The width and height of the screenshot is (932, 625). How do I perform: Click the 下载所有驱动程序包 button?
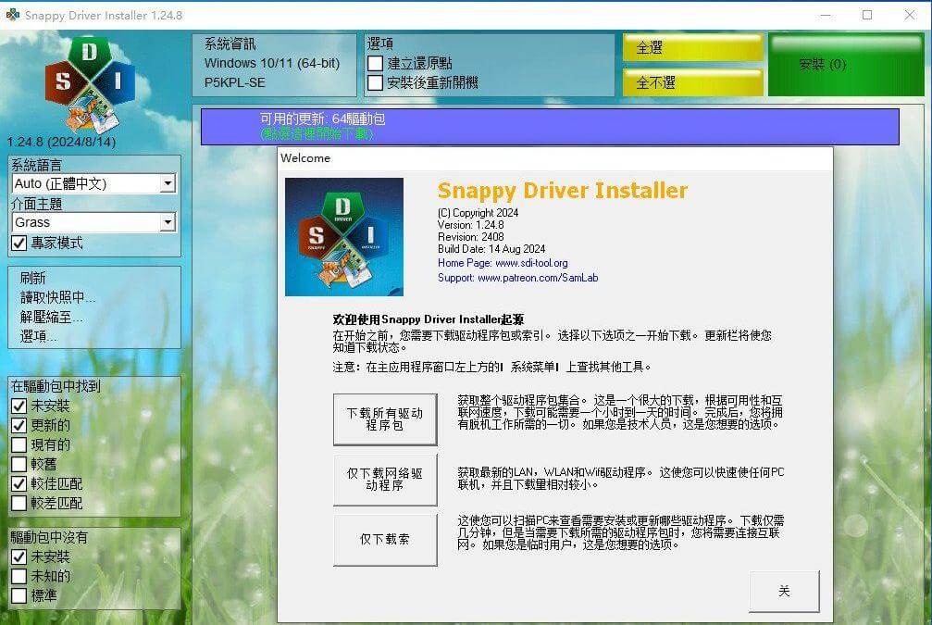tap(385, 419)
